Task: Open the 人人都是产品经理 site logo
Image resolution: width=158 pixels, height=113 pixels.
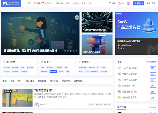Action: tap(11, 4)
